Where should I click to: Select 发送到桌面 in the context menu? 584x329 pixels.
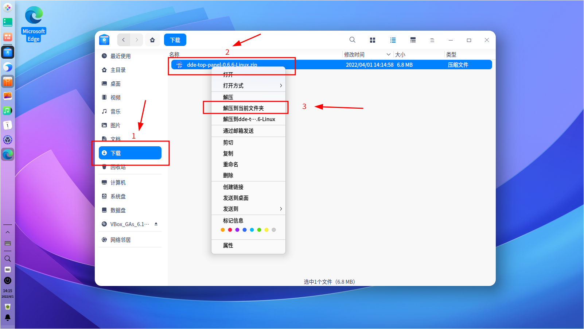click(x=248, y=198)
